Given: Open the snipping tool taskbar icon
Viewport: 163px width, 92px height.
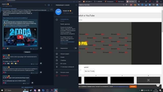Looking at the screenshot, I should coord(43,90).
